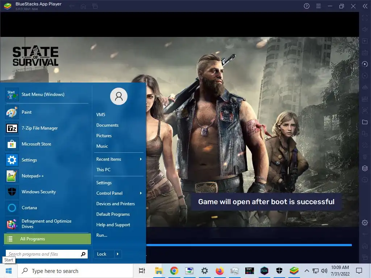Launch Notepad++ from the start menu

(47, 176)
